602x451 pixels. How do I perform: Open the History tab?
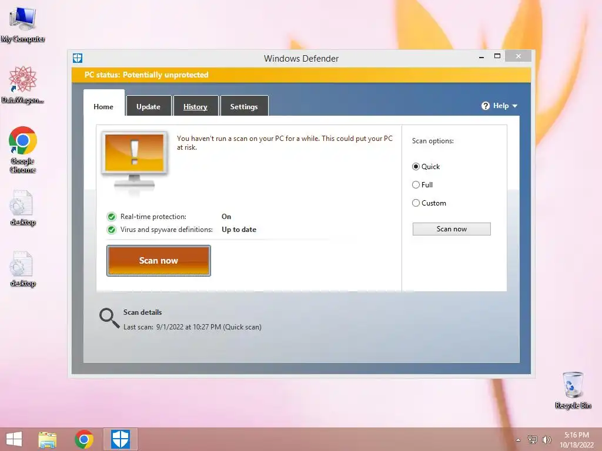pyautogui.click(x=195, y=106)
